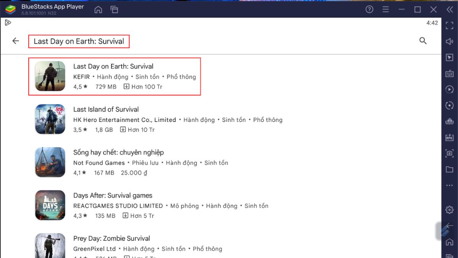Open the multi-instance manager sidebar icon
Image resolution: width=458 pixels, height=258 pixels.
(x=450, y=122)
